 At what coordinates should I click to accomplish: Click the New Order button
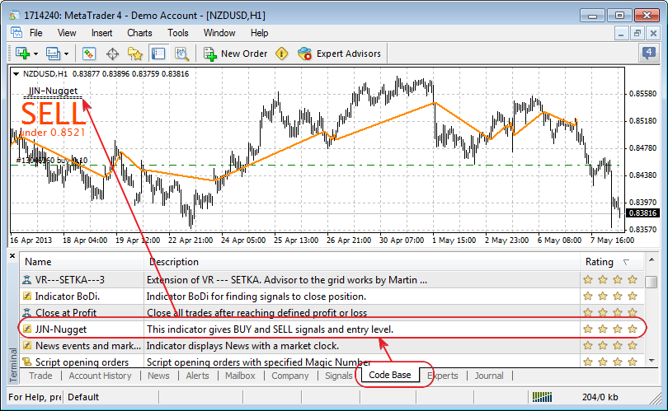235,54
